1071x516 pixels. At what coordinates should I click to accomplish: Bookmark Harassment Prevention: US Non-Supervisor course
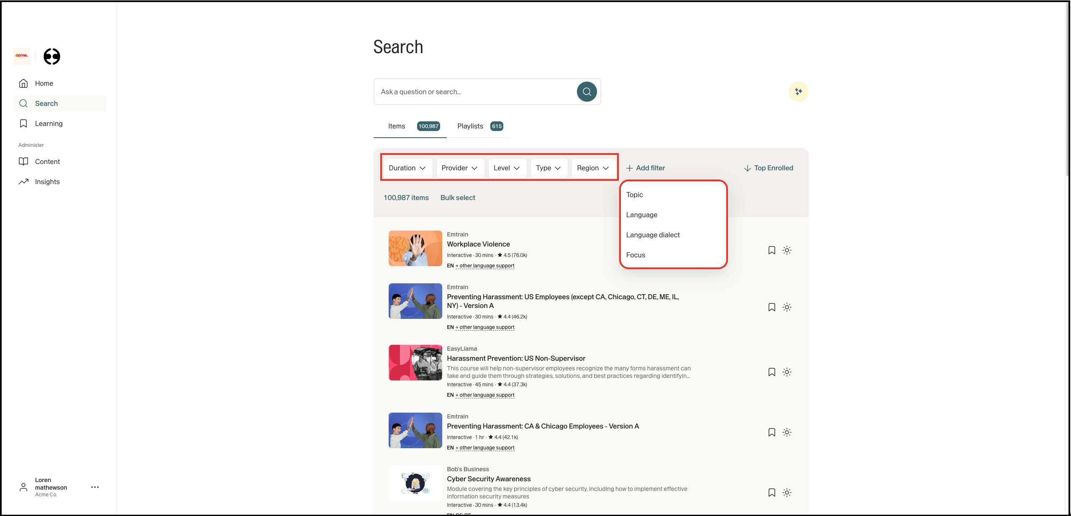tap(771, 372)
